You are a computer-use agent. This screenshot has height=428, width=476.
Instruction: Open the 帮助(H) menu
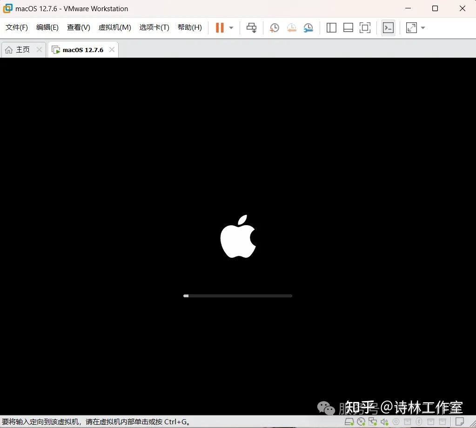pyautogui.click(x=190, y=27)
